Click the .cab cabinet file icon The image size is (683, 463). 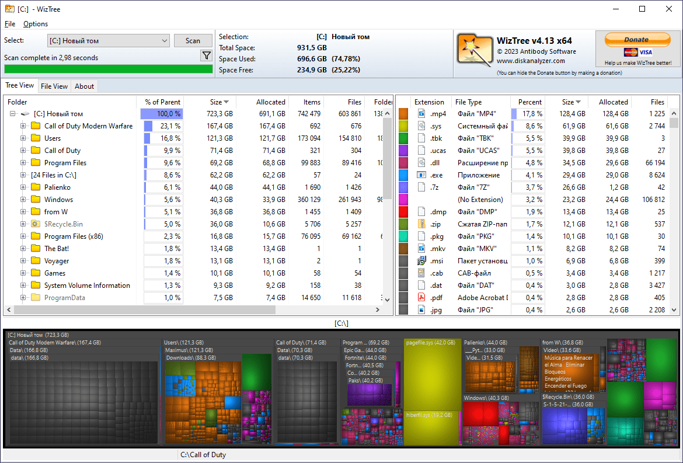(x=421, y=273)
